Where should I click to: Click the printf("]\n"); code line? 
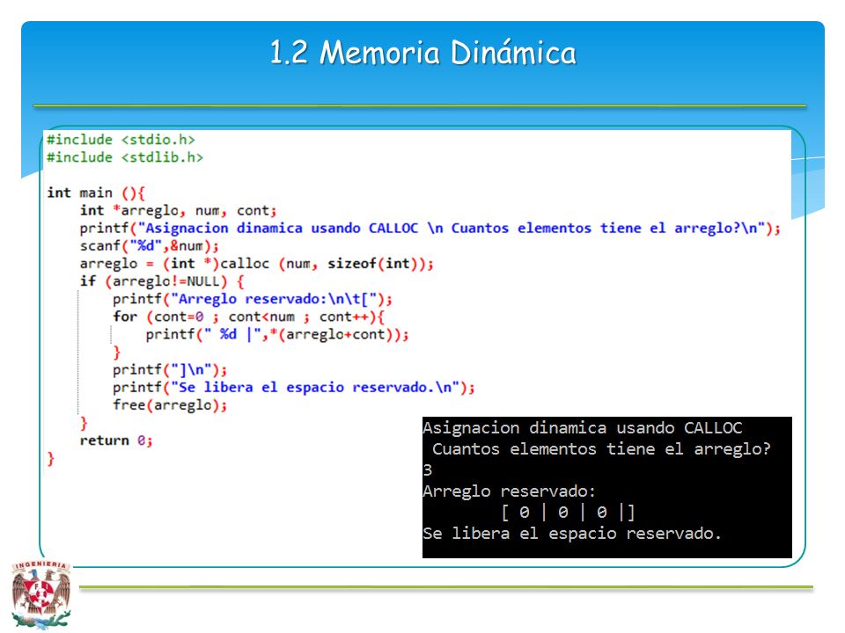coord(170,371)
